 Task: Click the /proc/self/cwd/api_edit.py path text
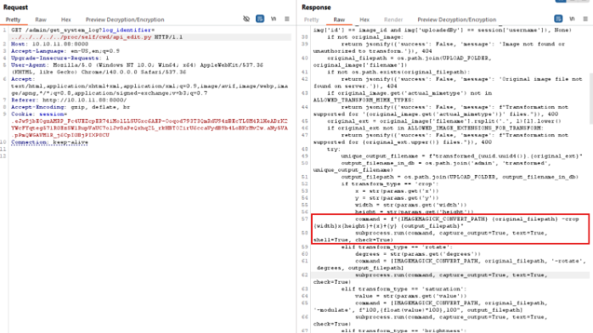(107, 37)
